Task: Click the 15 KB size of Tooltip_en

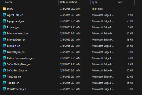Action: [x=130, y=83]
